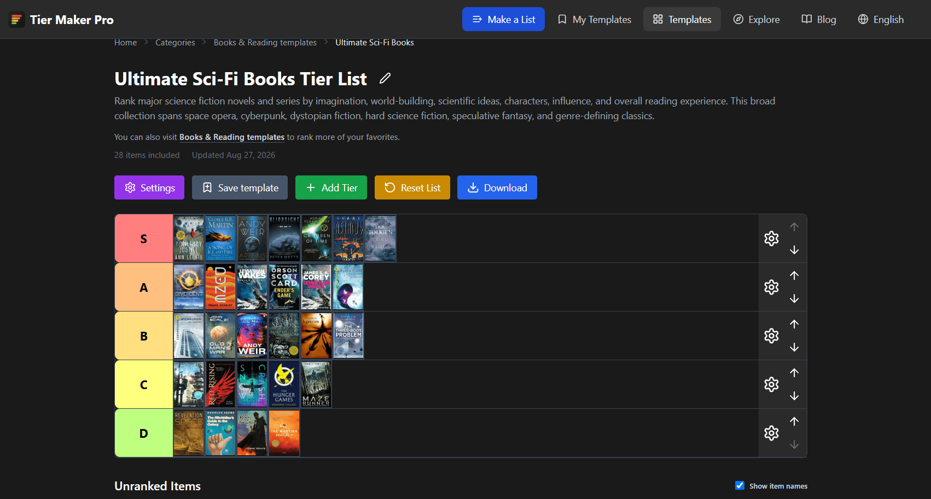Open the Templates nav item

[682, 19]
